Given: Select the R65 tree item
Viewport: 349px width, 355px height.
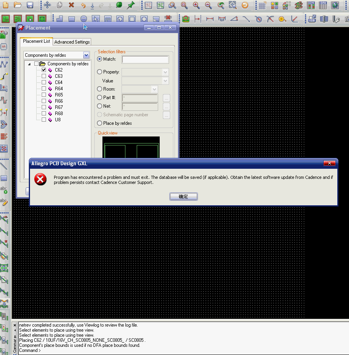Looking at the screenshot, I should 59,94.
